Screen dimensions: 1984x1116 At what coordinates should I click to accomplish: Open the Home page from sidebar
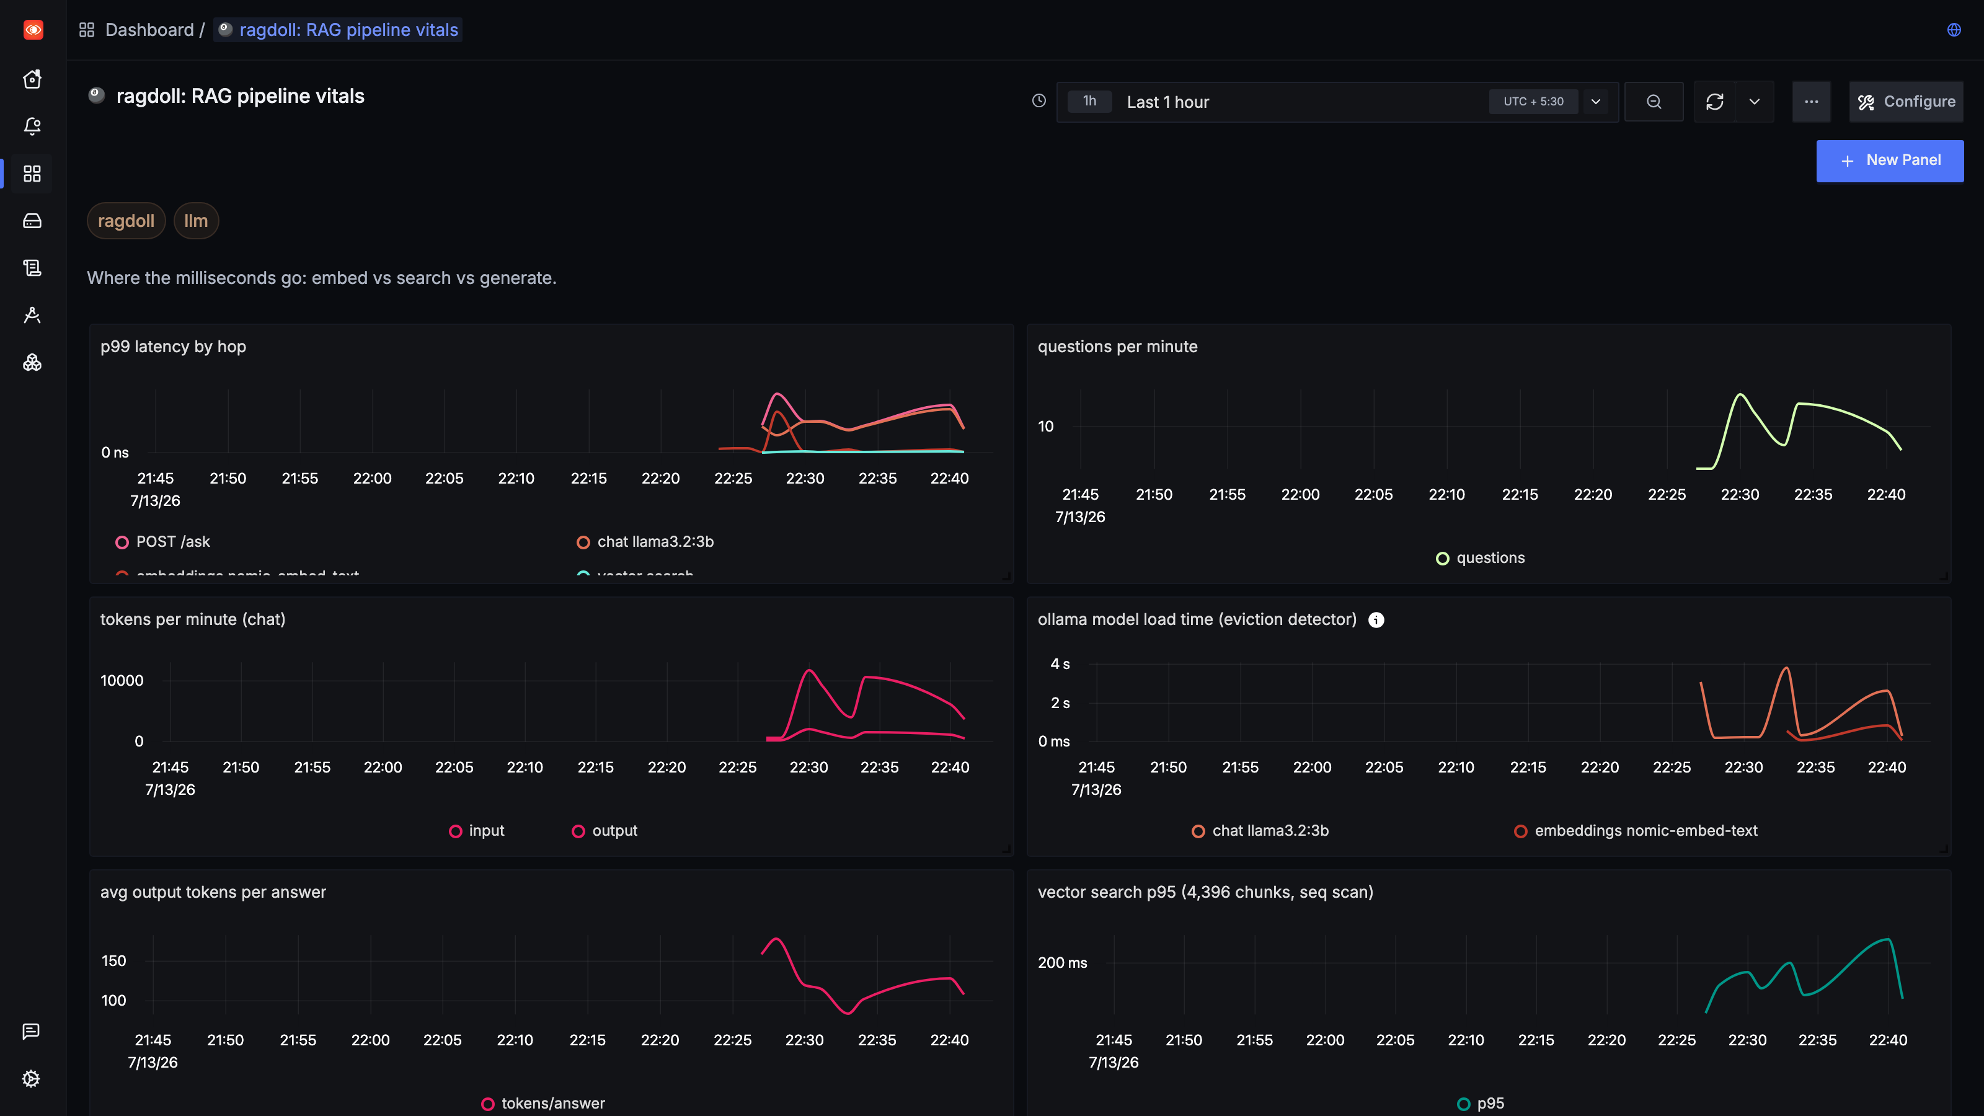(x=32, y=79)
